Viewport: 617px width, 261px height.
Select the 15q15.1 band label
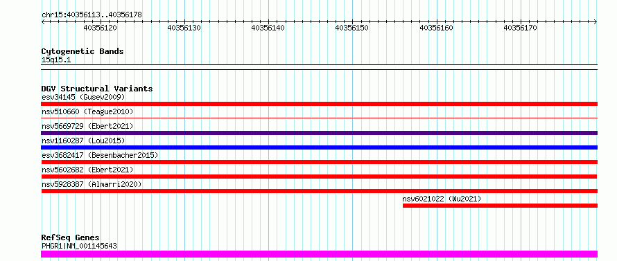click(x=56, y=60)
